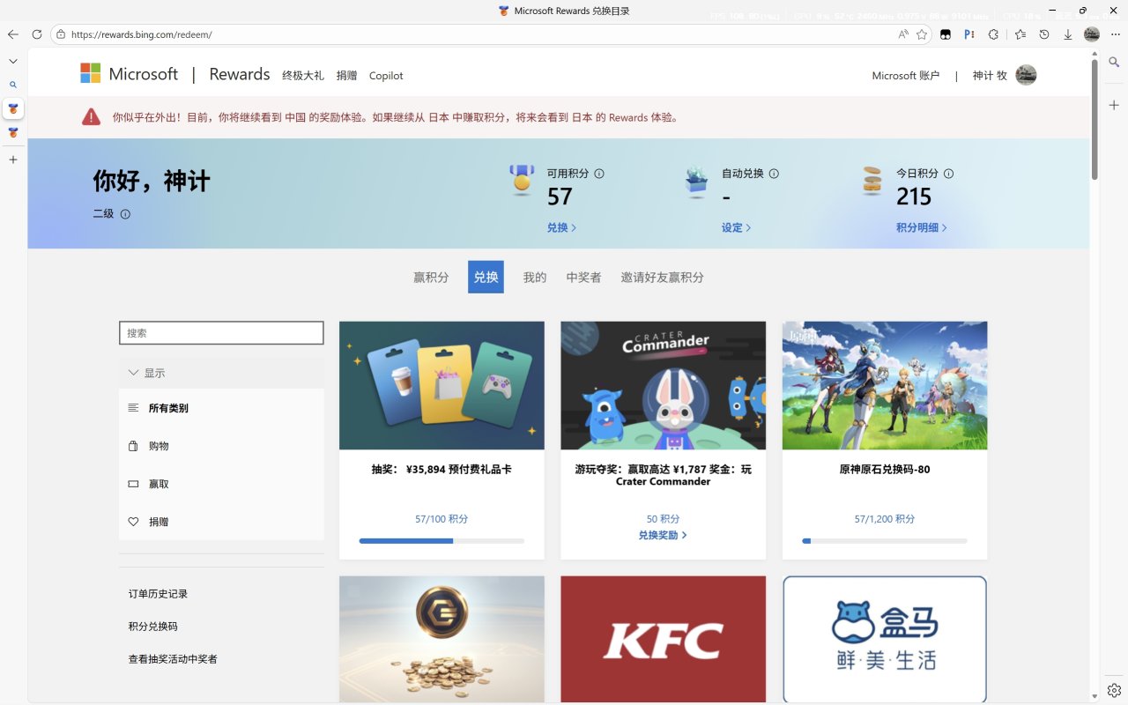View site information via the address bar lock icon
Viewport: 1128px width, 705px height.
(61, 34)
